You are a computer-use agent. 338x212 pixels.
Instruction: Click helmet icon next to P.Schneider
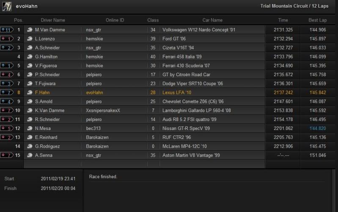(x=30, y=74)
